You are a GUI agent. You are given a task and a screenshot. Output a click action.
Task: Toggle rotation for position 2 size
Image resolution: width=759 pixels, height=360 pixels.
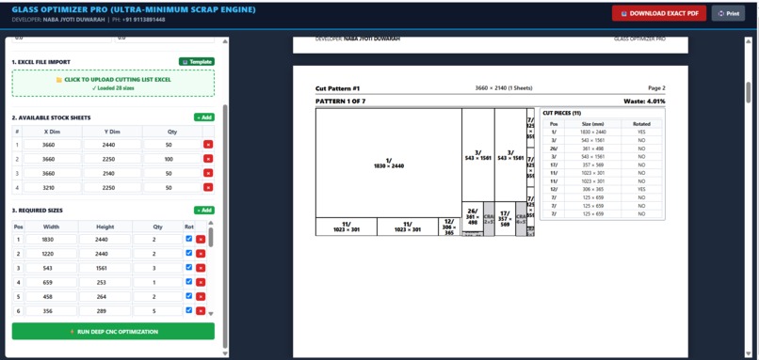(x=188, y=253)
